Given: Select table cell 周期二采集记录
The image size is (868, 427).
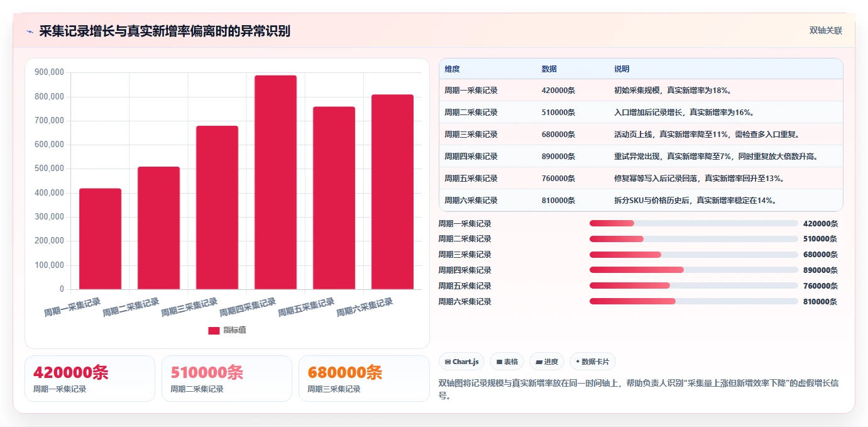Looking at the screenshot, I should (x=471, y=113).
